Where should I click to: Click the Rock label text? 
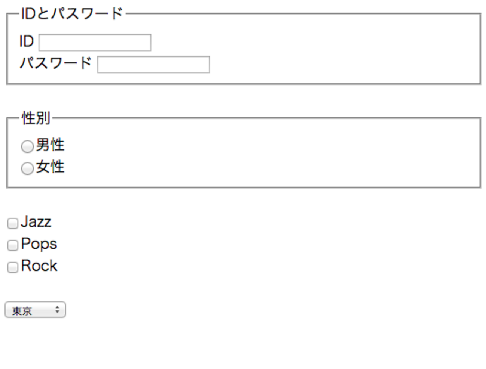coord(39,266)
